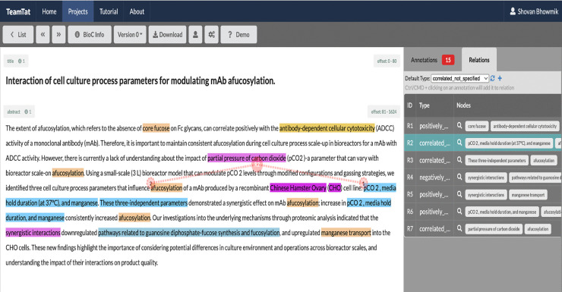
Task: Click the Download button
Action: (x=167, y=35)
